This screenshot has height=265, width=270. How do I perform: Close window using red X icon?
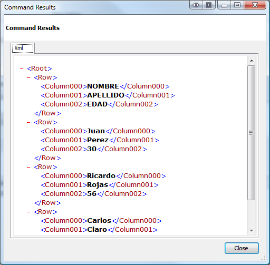255,5
